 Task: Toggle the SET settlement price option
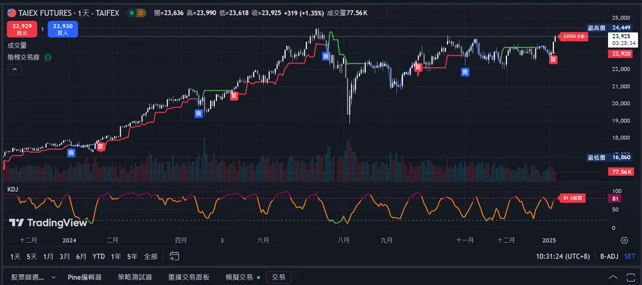pyautogui.click(x=630, y=257)
